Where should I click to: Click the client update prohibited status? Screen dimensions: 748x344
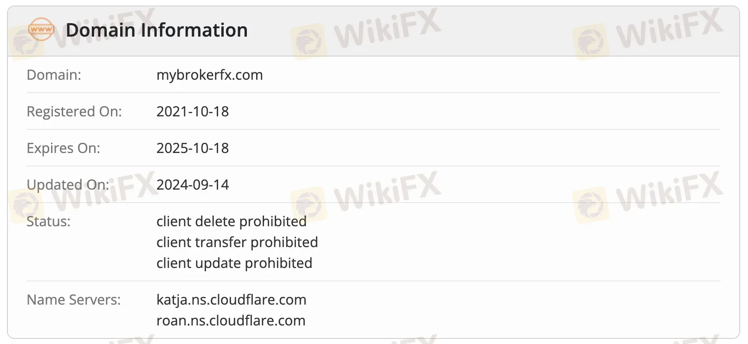coord(234,263)
